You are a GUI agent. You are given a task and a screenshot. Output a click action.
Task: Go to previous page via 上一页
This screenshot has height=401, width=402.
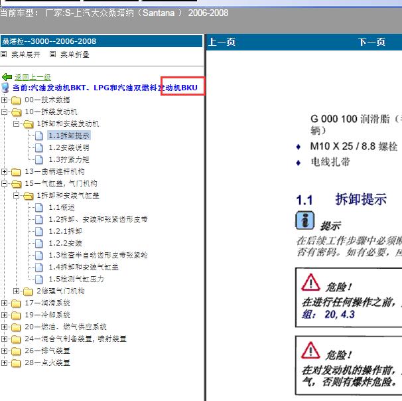pos(222,42)
